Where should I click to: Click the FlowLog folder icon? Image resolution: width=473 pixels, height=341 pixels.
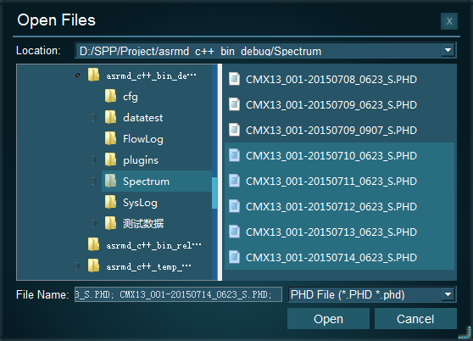pyautogui.click(x=110, y=138)
